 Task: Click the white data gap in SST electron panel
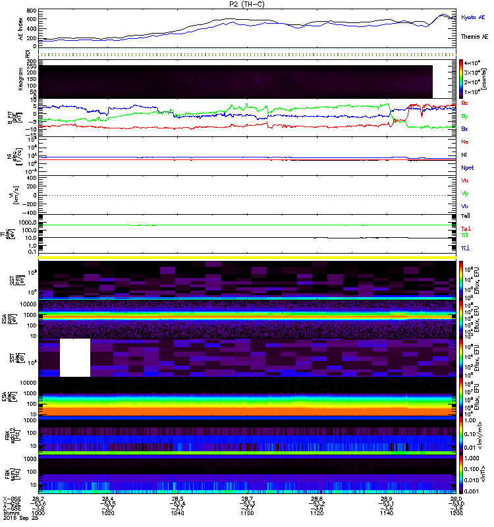click(75, 358)
